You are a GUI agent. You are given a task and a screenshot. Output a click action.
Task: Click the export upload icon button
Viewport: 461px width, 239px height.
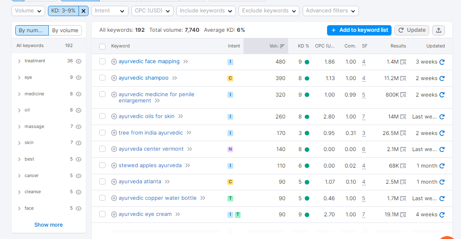click(439, 30)
